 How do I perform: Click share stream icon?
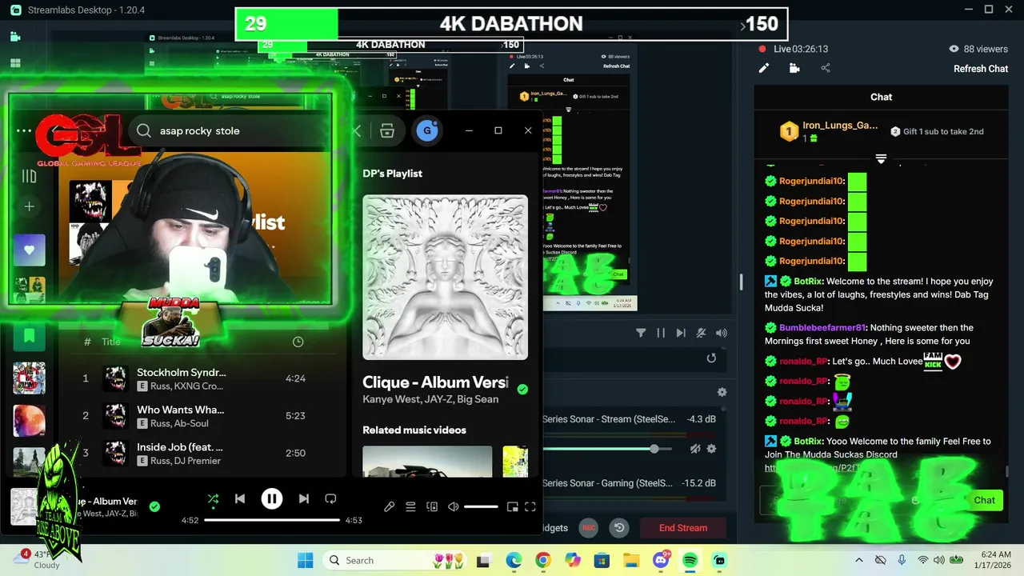tap(826, 68)
